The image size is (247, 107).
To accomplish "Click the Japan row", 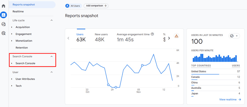I will (215, 94).
